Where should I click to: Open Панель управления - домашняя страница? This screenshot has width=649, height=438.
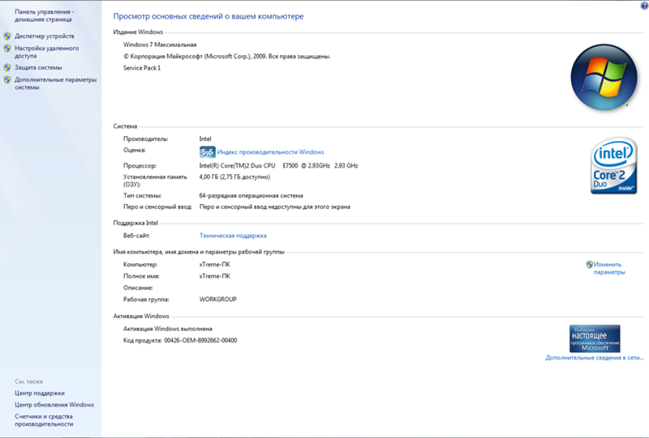[45, 15]
